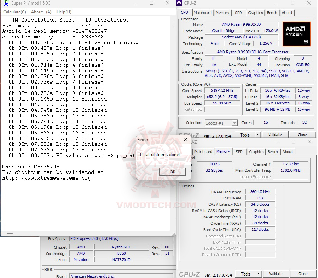318x278 pixels.
Task: Expand Tools dropdown arrow in top CPU-Z window
Action: (258, 135)
